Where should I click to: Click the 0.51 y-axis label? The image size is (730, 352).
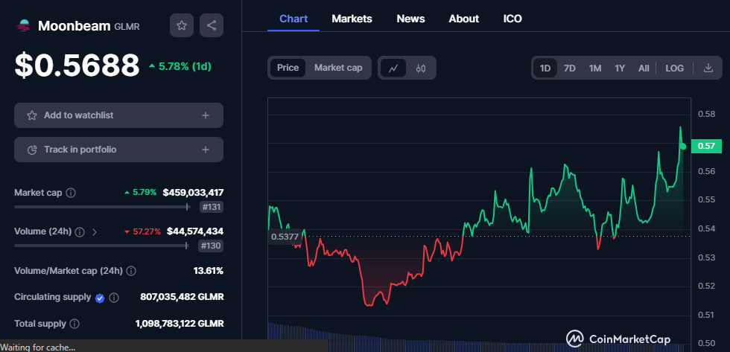pyautogui.click(x=705, y=316)
